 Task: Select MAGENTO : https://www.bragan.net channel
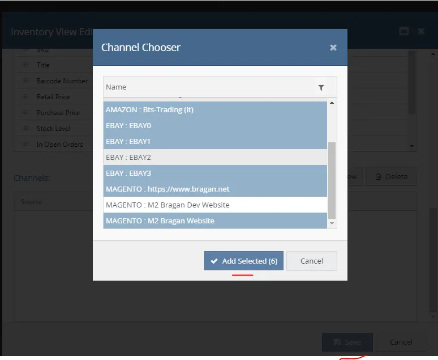(215, 189)
